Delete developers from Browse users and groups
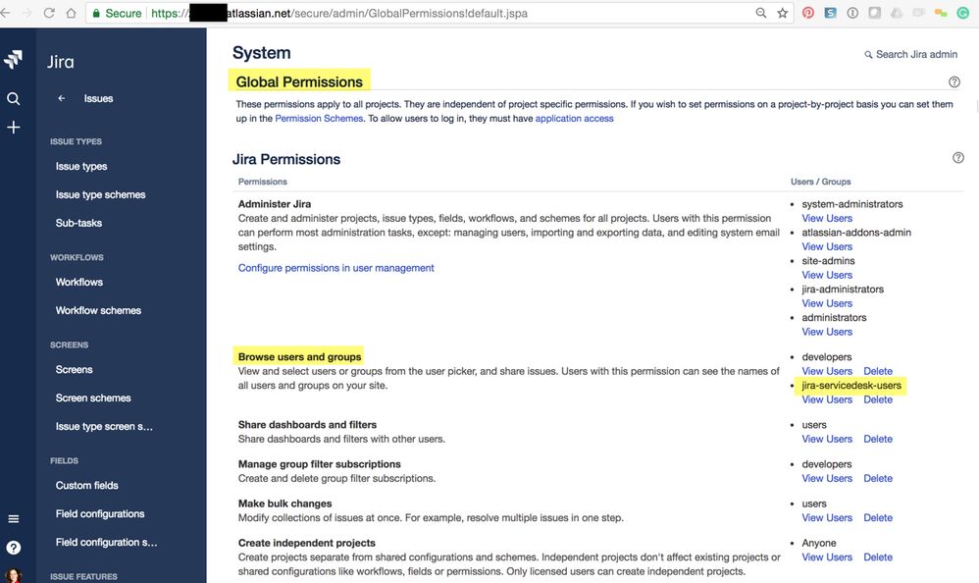The image size is (979, 583). (878, 371)
